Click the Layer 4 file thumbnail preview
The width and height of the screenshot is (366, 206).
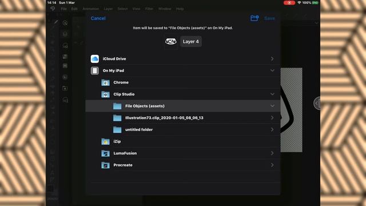171,42
